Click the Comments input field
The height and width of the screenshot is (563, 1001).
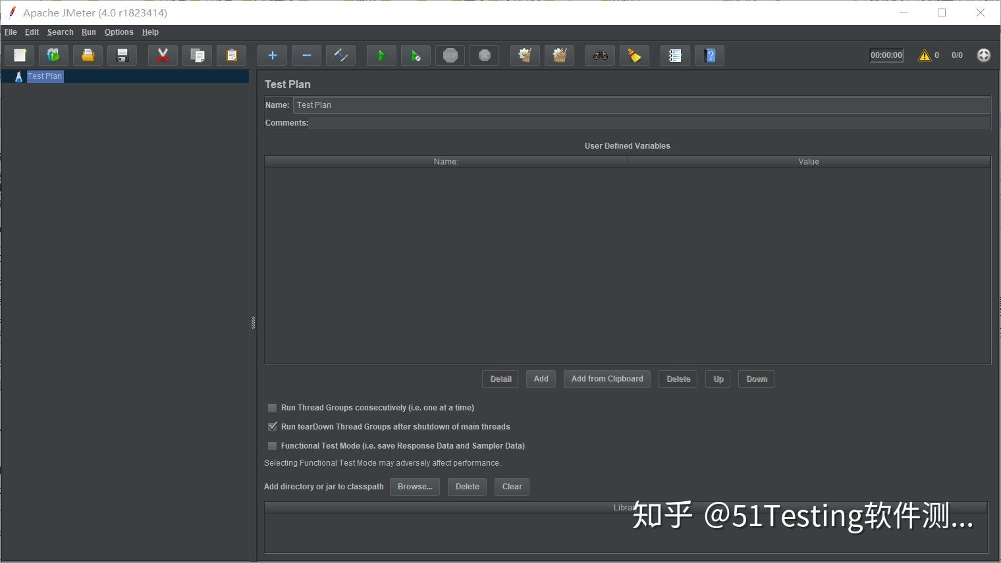coord(650,123)
